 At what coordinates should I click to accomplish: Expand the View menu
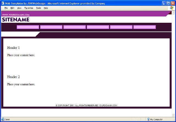19,8
